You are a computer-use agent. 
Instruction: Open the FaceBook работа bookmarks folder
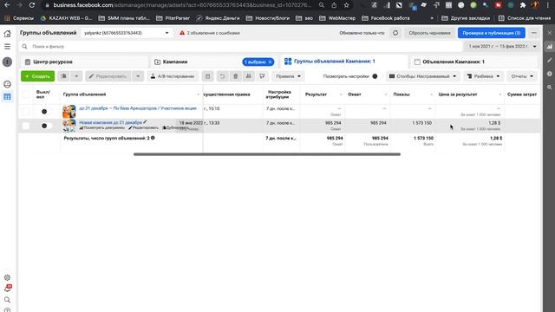385,17
